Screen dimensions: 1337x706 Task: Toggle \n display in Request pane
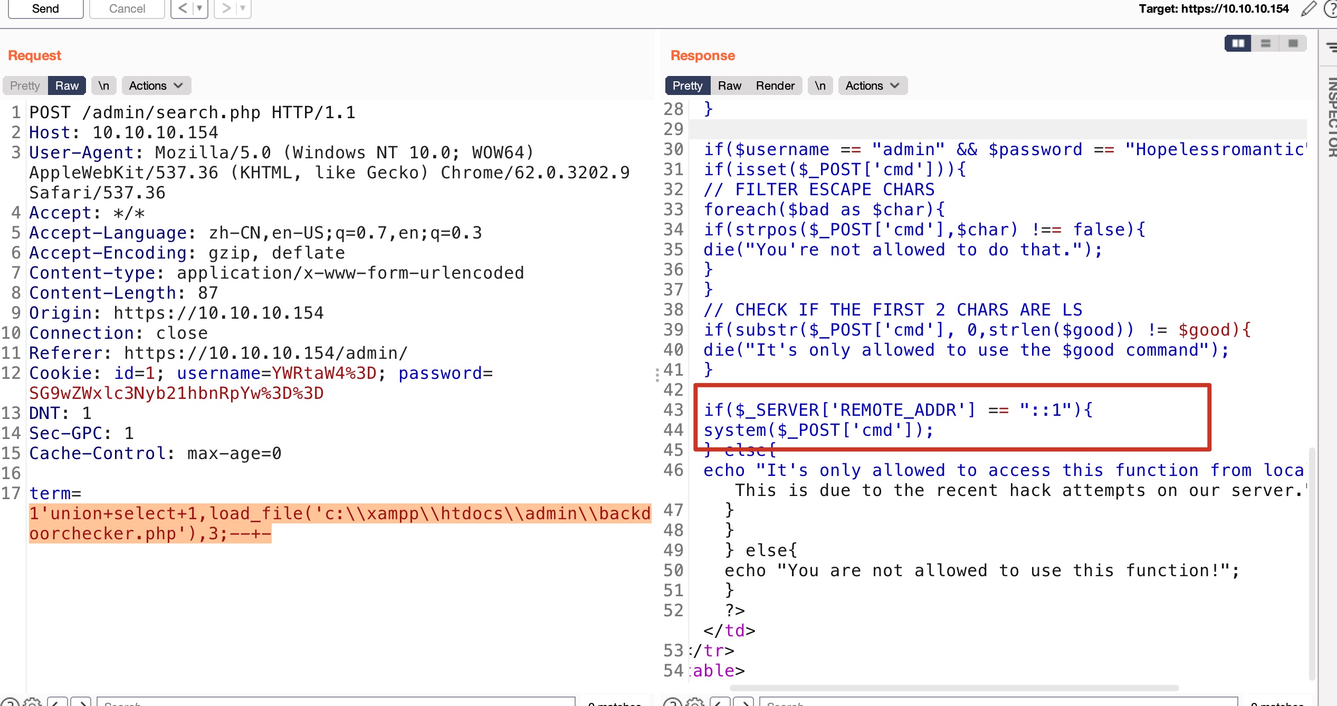pyautogui.click(x=103, y=85)
